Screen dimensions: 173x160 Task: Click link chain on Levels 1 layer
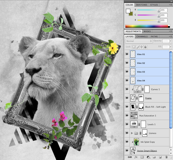pyautogui.click(x=139, y=124)
